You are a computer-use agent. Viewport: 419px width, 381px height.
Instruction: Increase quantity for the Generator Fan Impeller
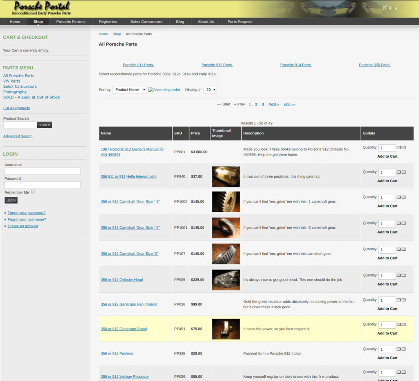tap(399, 300)
